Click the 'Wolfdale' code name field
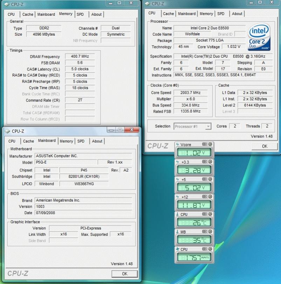281x284 pixels. pos(192,34)
